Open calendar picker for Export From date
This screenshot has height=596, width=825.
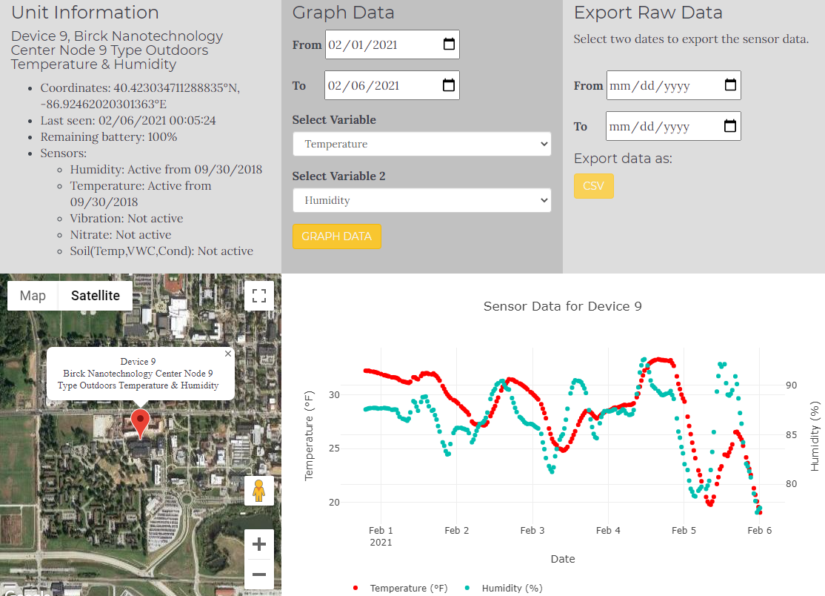coord(730,85)
